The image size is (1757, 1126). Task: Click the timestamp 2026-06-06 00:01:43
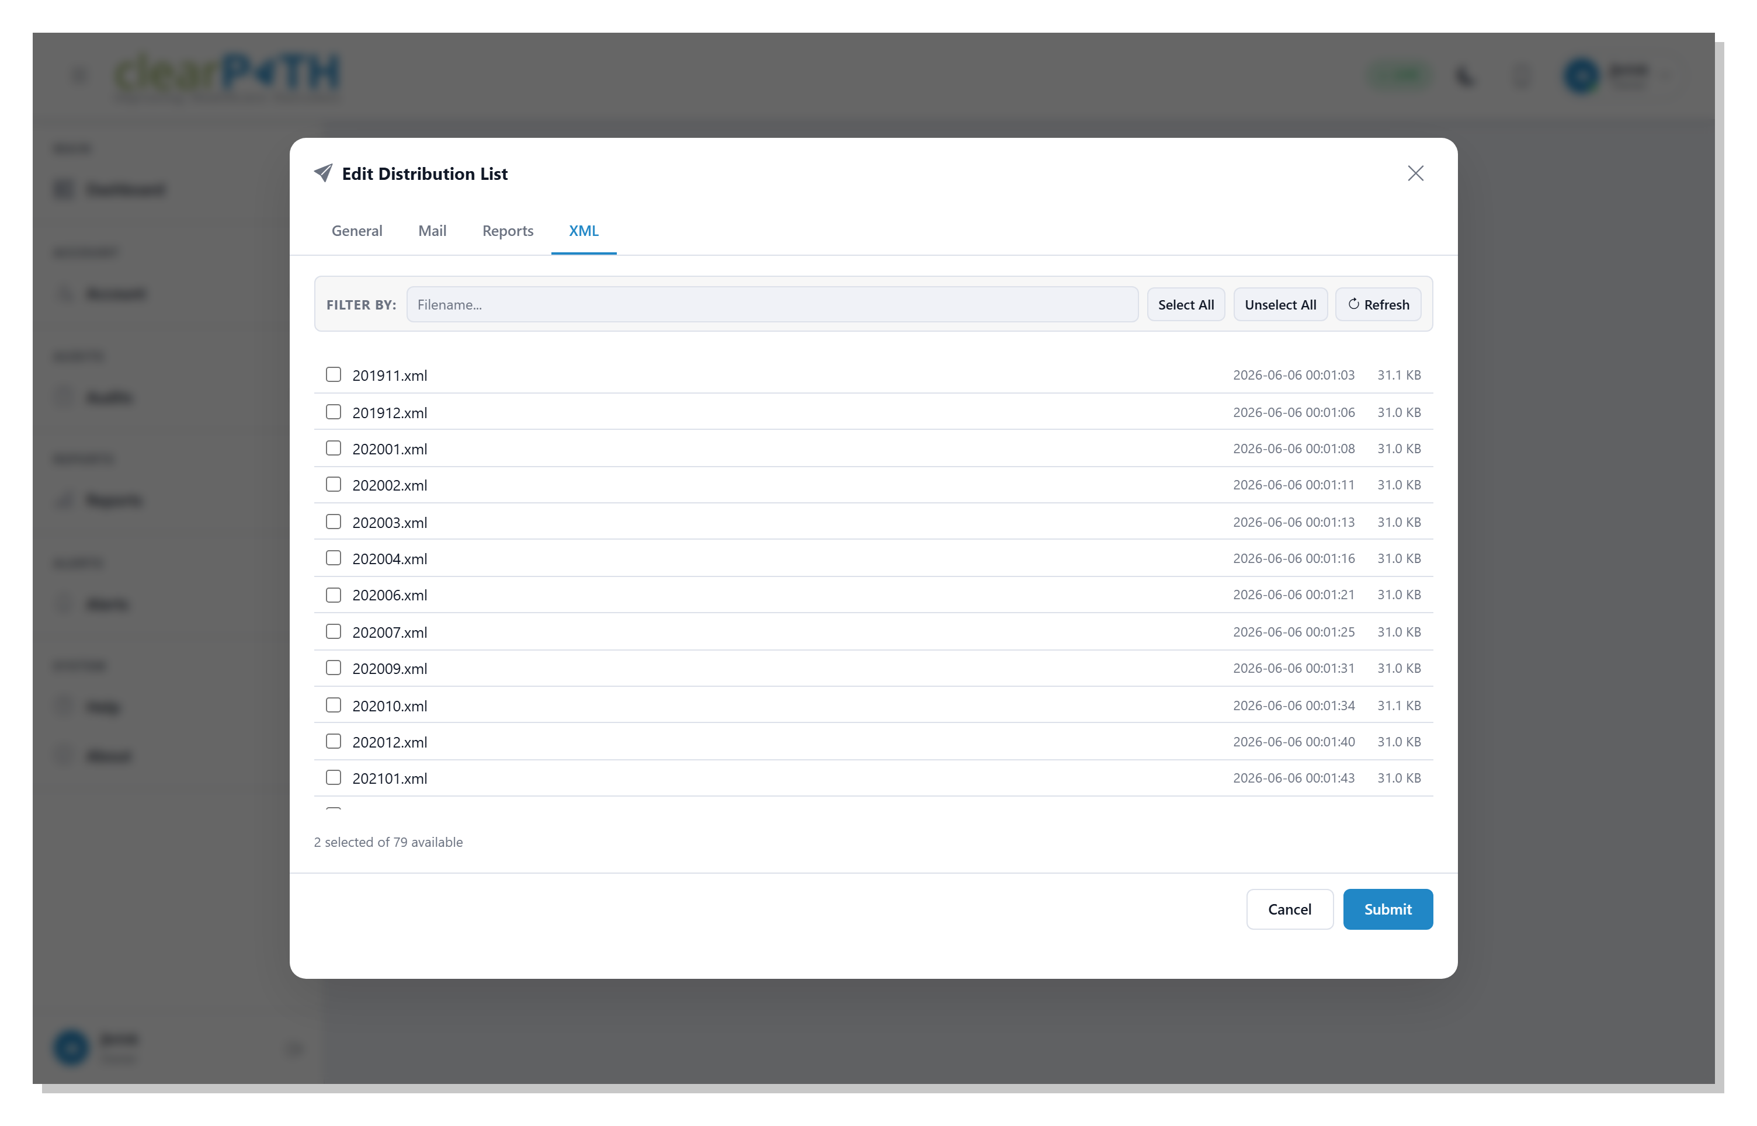coord(1293,778)
